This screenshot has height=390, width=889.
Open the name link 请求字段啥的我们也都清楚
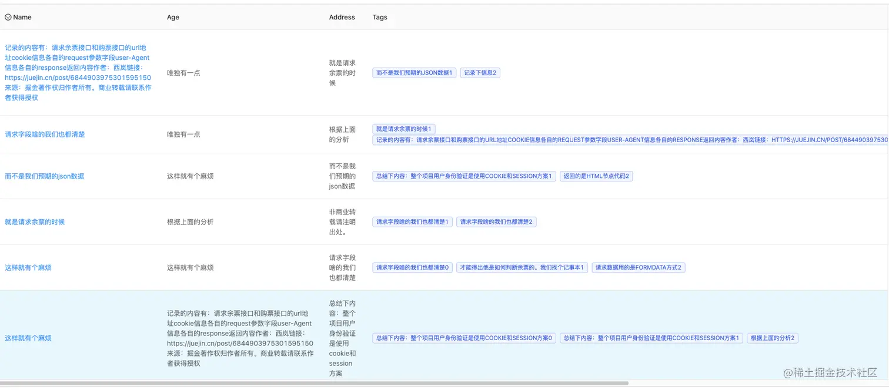click(45, 135)
